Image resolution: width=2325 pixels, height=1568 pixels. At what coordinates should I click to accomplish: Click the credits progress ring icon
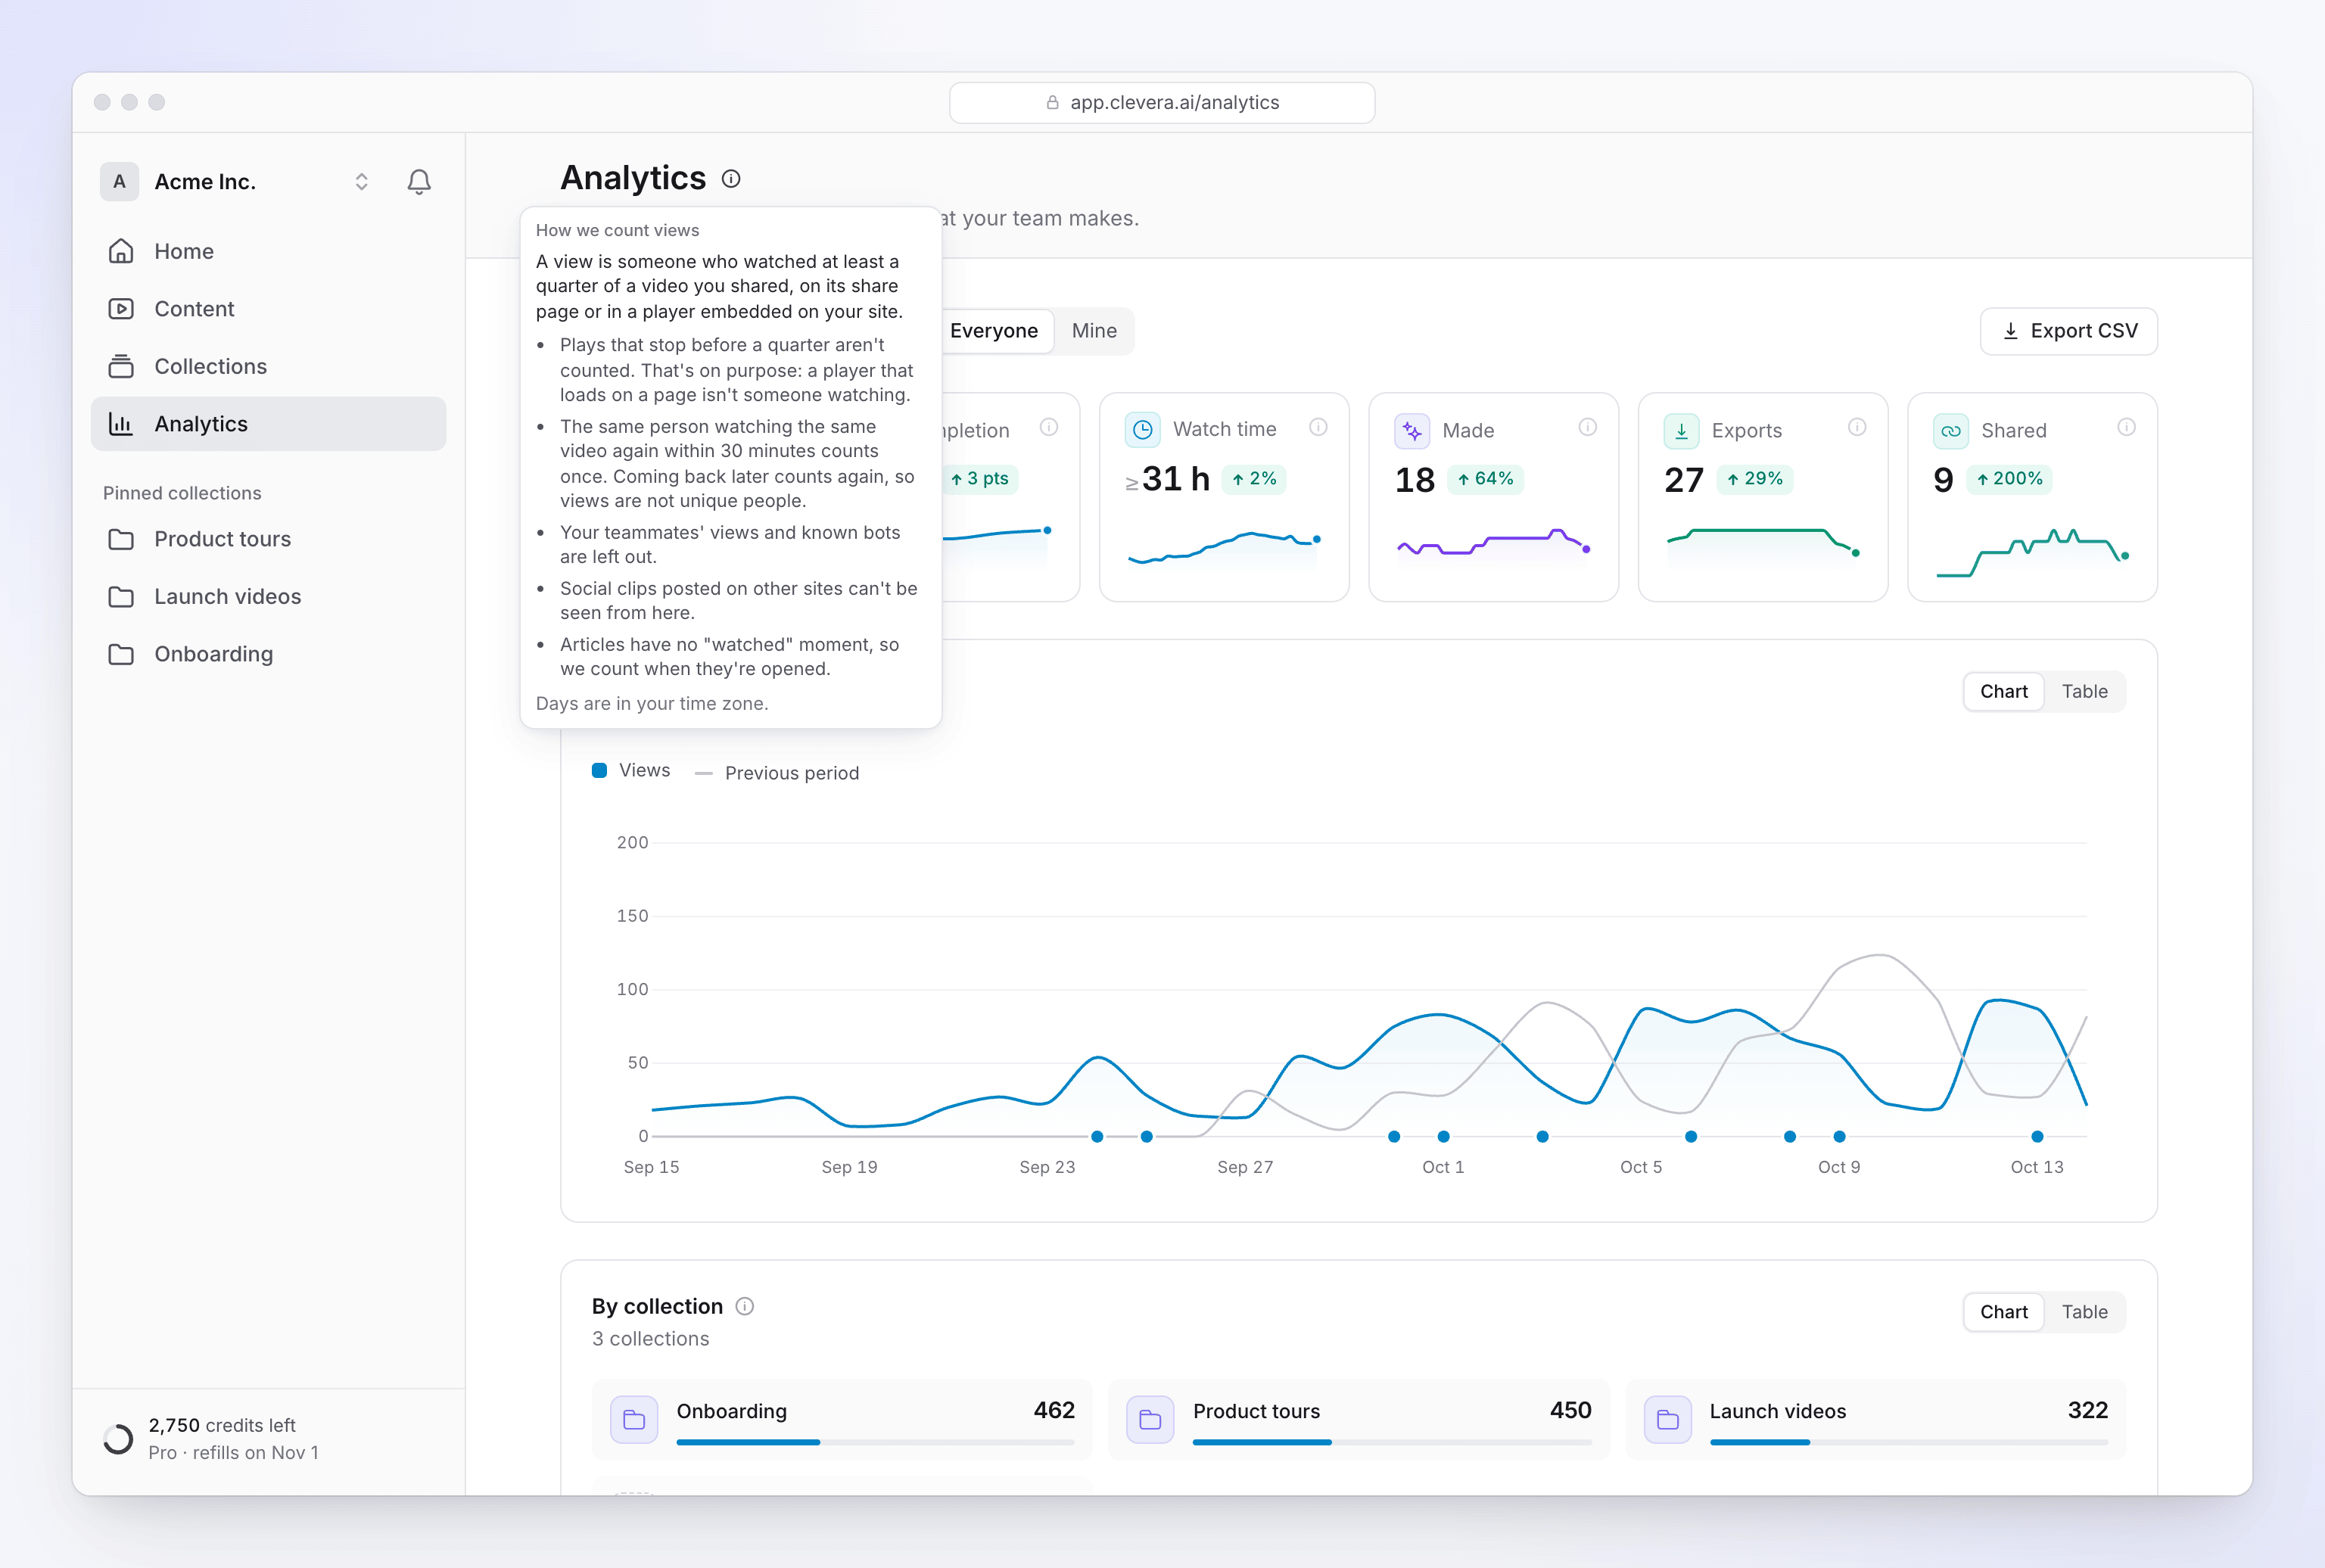[118, 1439]
